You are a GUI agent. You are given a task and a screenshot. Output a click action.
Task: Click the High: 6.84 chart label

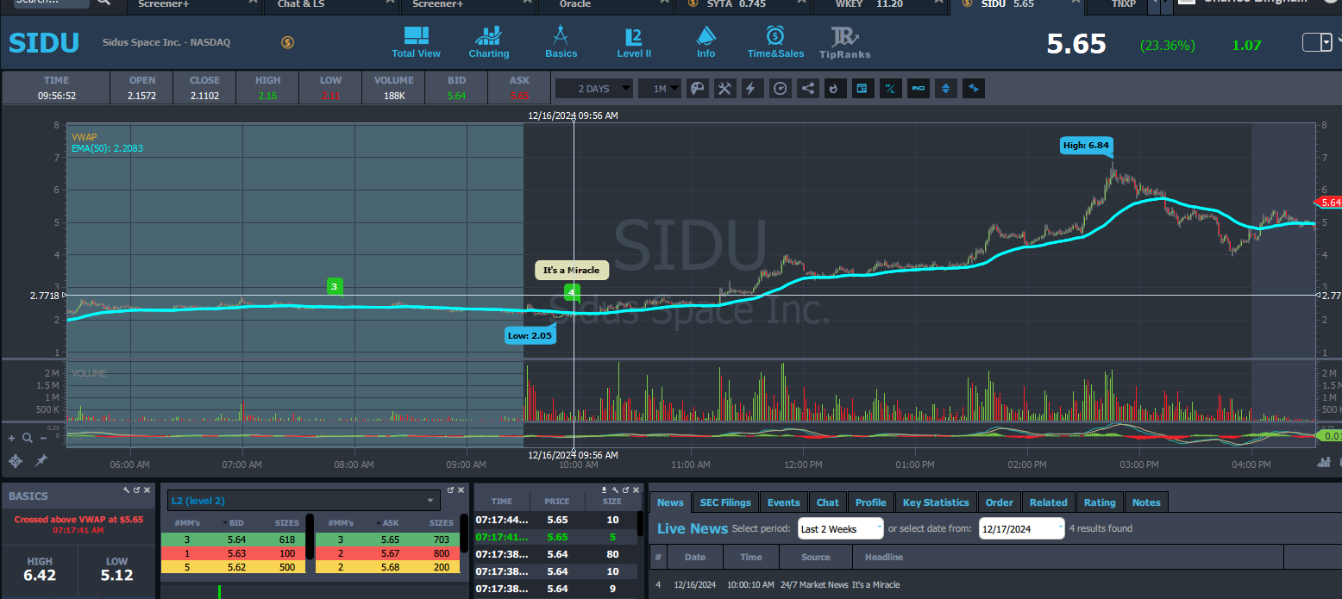click(1086, 145)
